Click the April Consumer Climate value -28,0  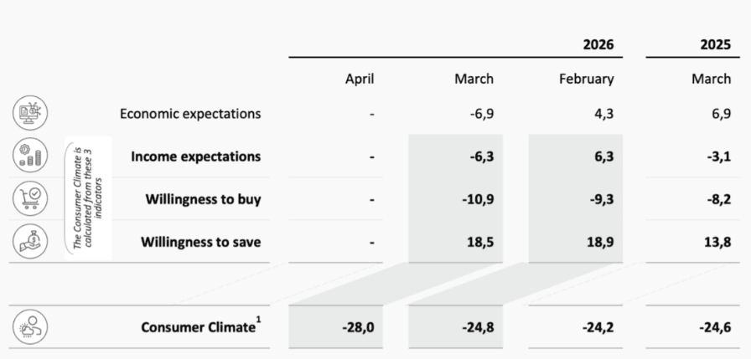[x=357, y=327]
